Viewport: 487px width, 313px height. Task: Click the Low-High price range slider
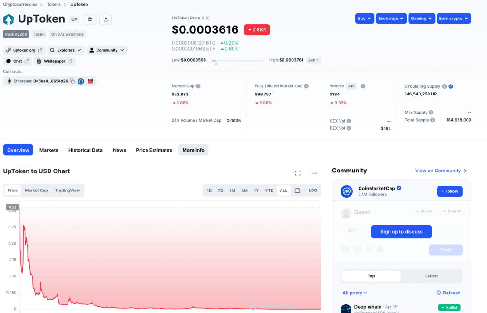pyautogui.click(x=238, y=61)
